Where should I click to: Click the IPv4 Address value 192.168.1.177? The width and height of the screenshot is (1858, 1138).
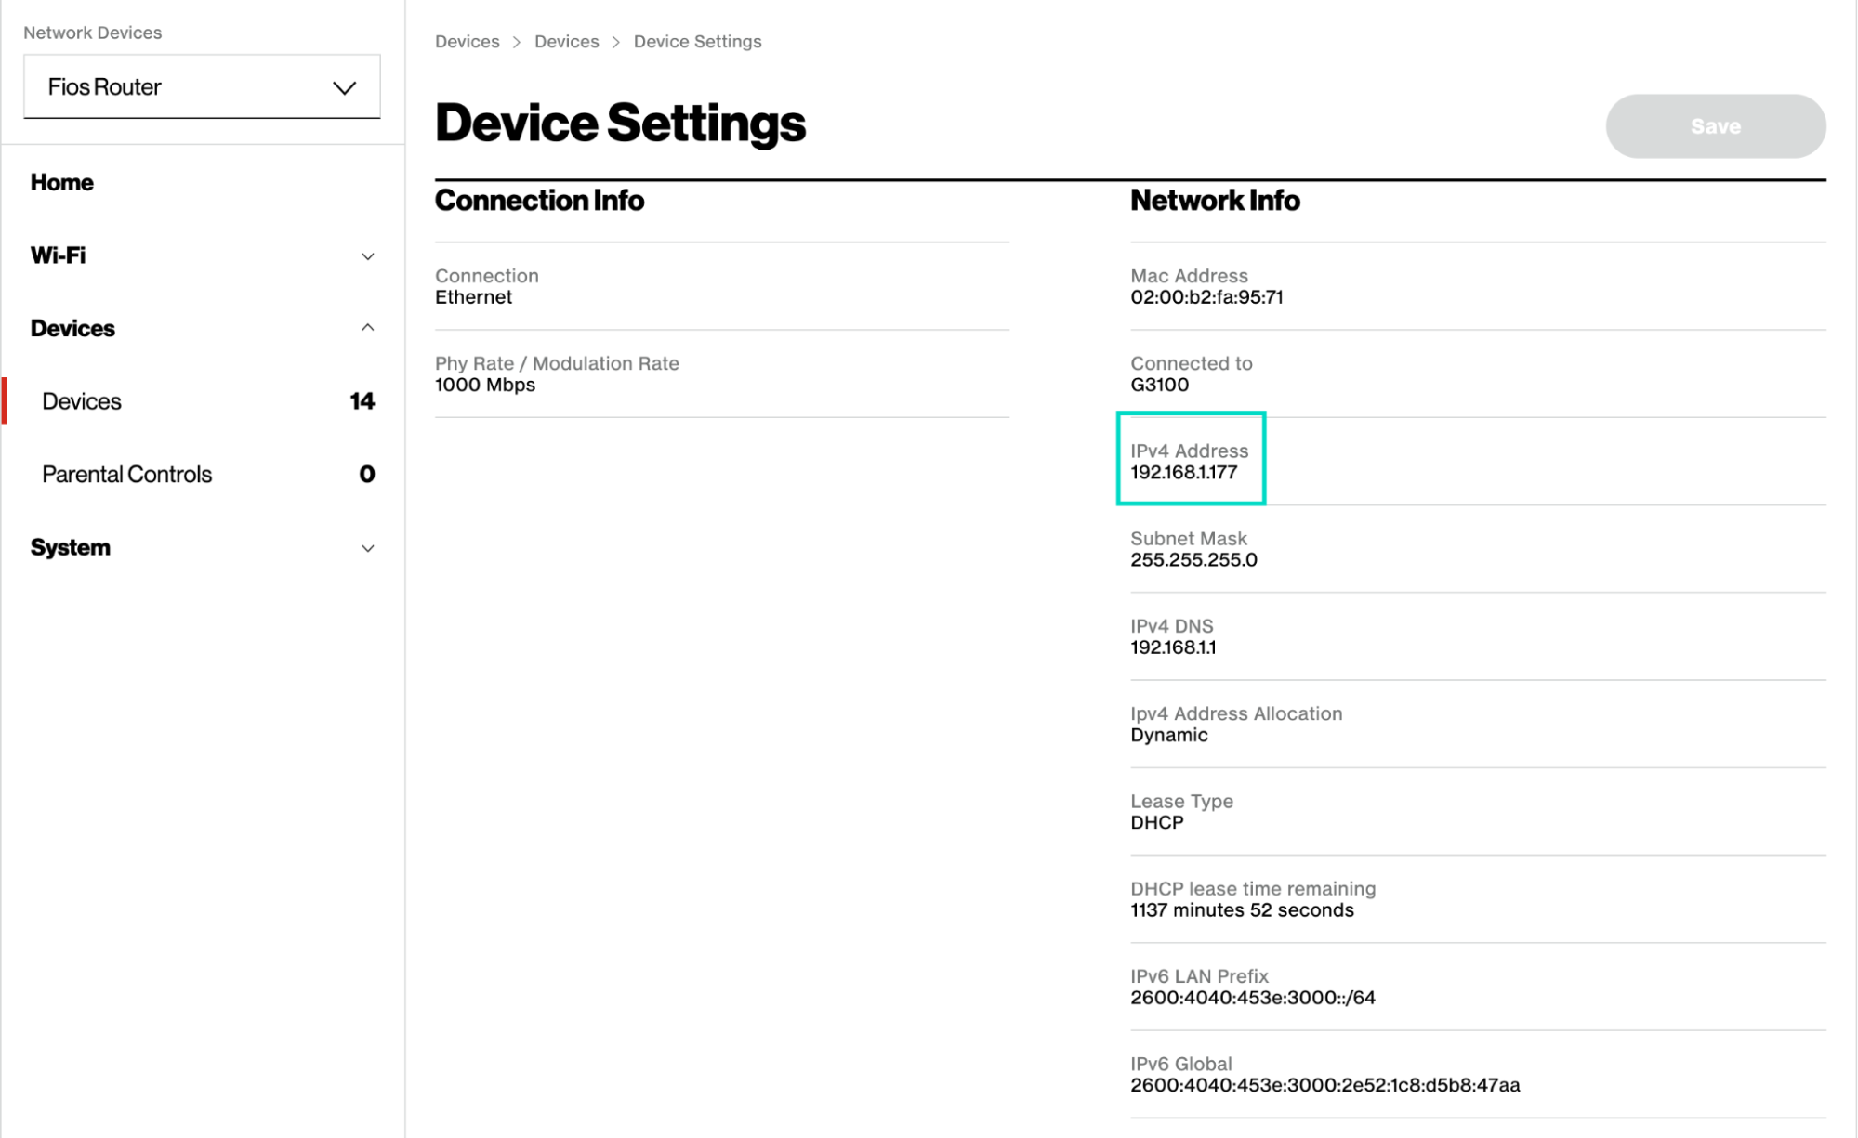1183,472
